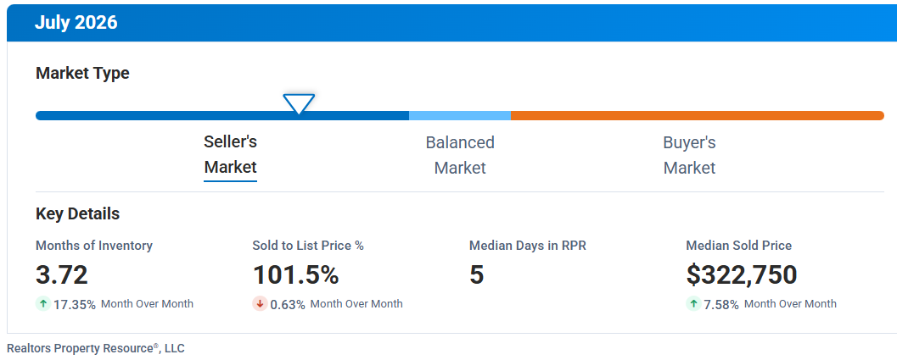This screenshot has width=897, height=360.
Task: Select the Seller's Market label
Action: 231,155
